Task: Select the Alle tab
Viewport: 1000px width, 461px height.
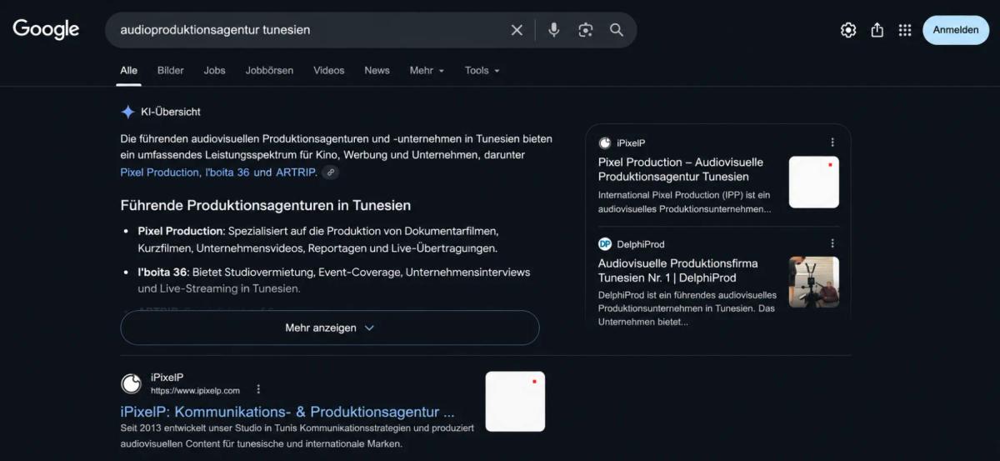Action: [128, 70]
